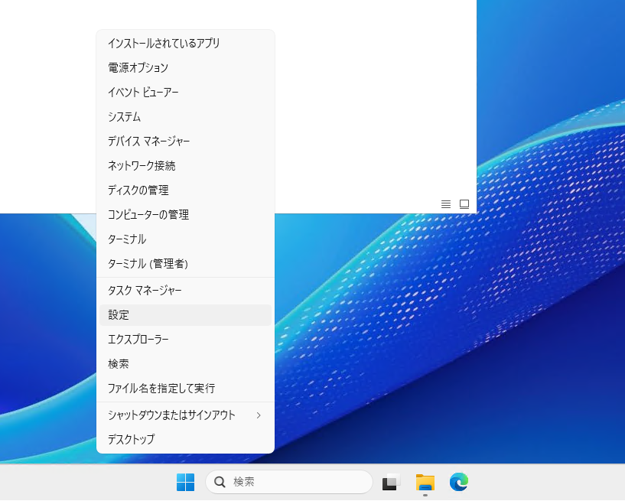Launch Microsoft Edge from the taskbar
The height and width of the screenshot is (501, 625).
coord(458,482)
